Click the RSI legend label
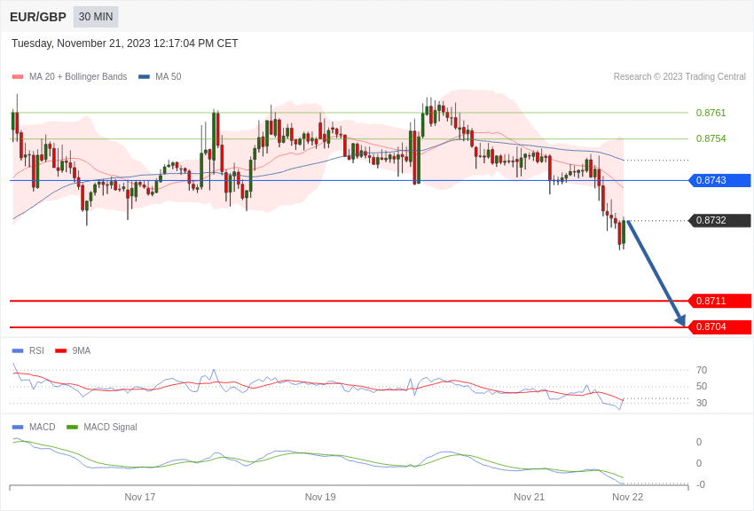 pyautogui.click(x=36, y=351)
